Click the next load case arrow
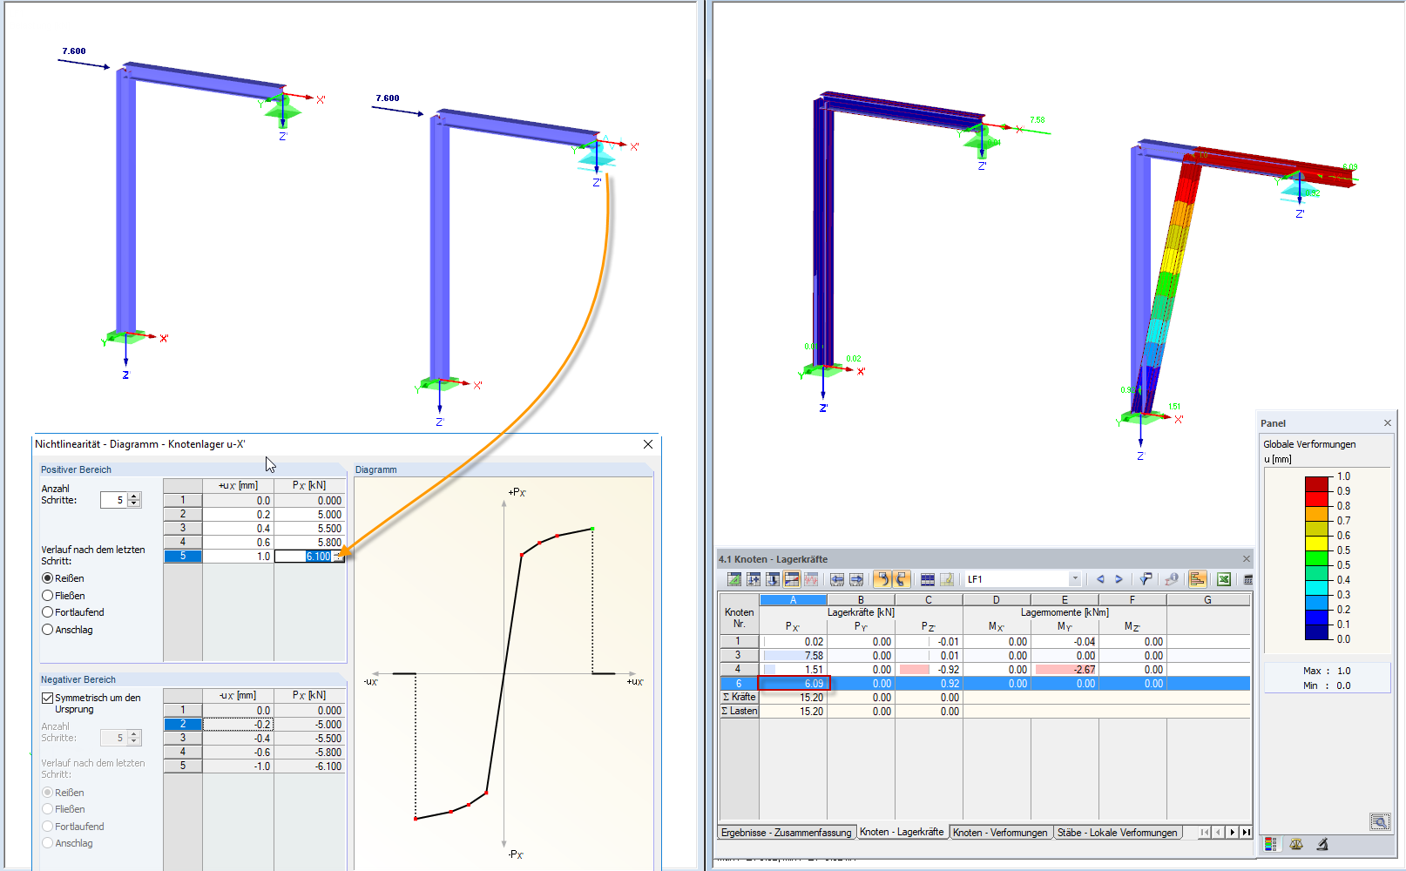This screenshot has width=1406, height=871. click(x=1119, y=578)
